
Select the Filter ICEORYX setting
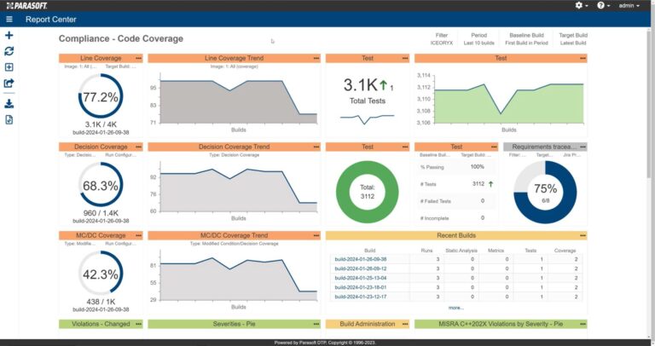[440, 39]
